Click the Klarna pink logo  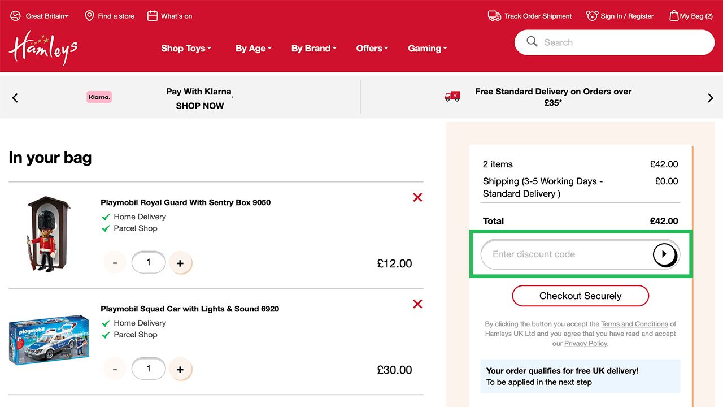tap(99, 97)
